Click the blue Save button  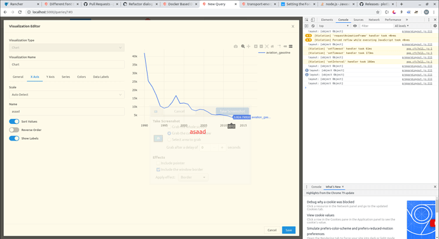point(289,230)
